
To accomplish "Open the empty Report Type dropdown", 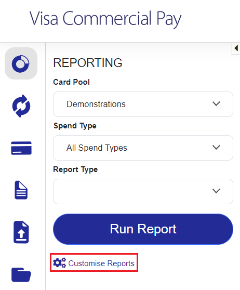I will [143, 191].
